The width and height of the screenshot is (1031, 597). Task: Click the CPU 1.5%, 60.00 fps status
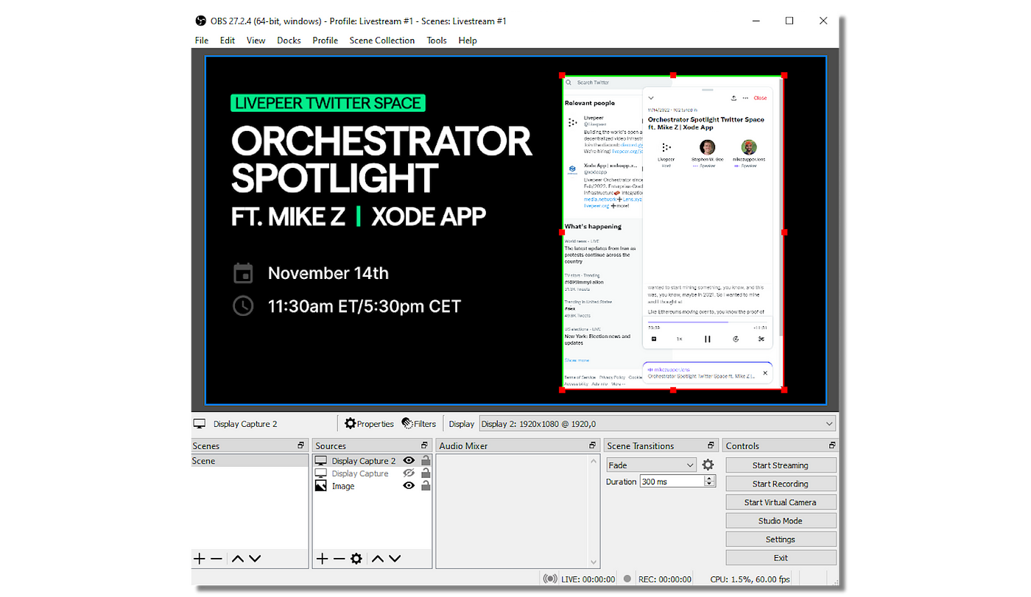click(x=750, y=579)
